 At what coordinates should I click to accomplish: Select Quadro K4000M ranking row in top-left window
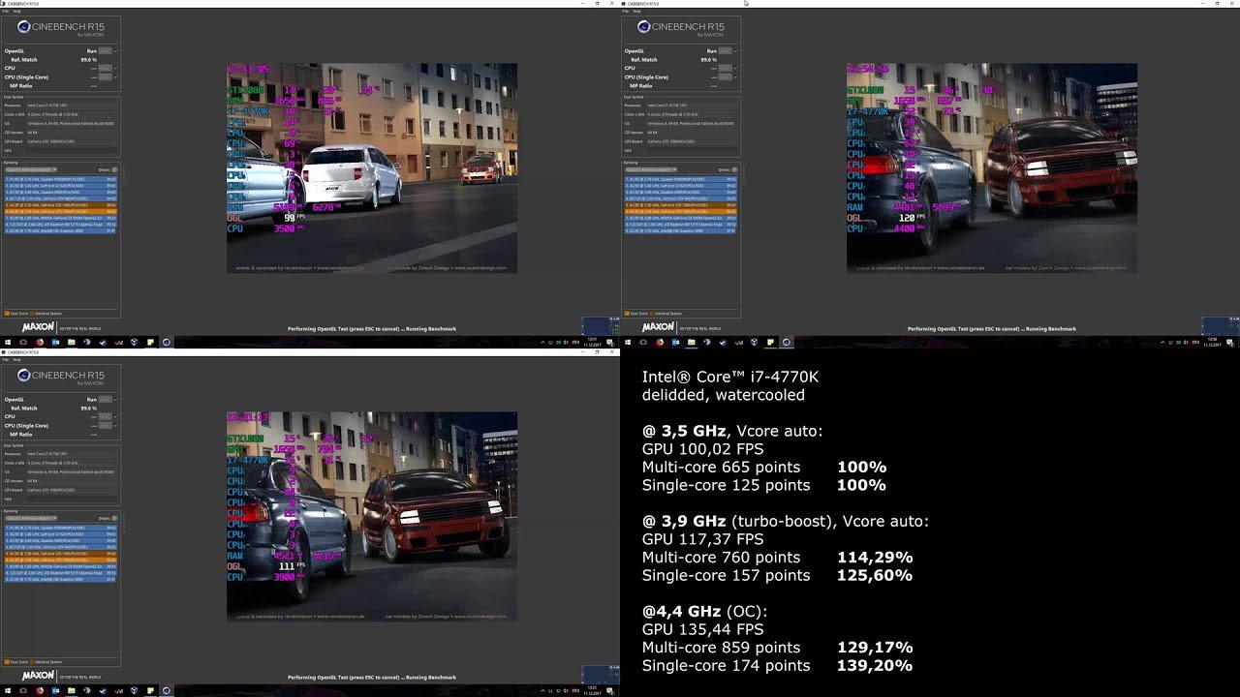[x=61, y=179]
